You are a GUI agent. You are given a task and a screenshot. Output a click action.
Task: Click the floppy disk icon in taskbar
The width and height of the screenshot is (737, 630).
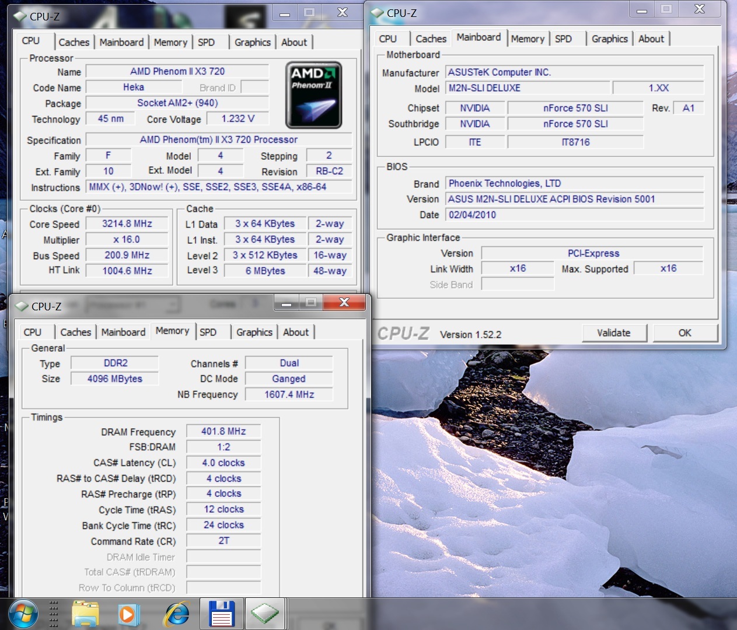[x=222, y=614]
